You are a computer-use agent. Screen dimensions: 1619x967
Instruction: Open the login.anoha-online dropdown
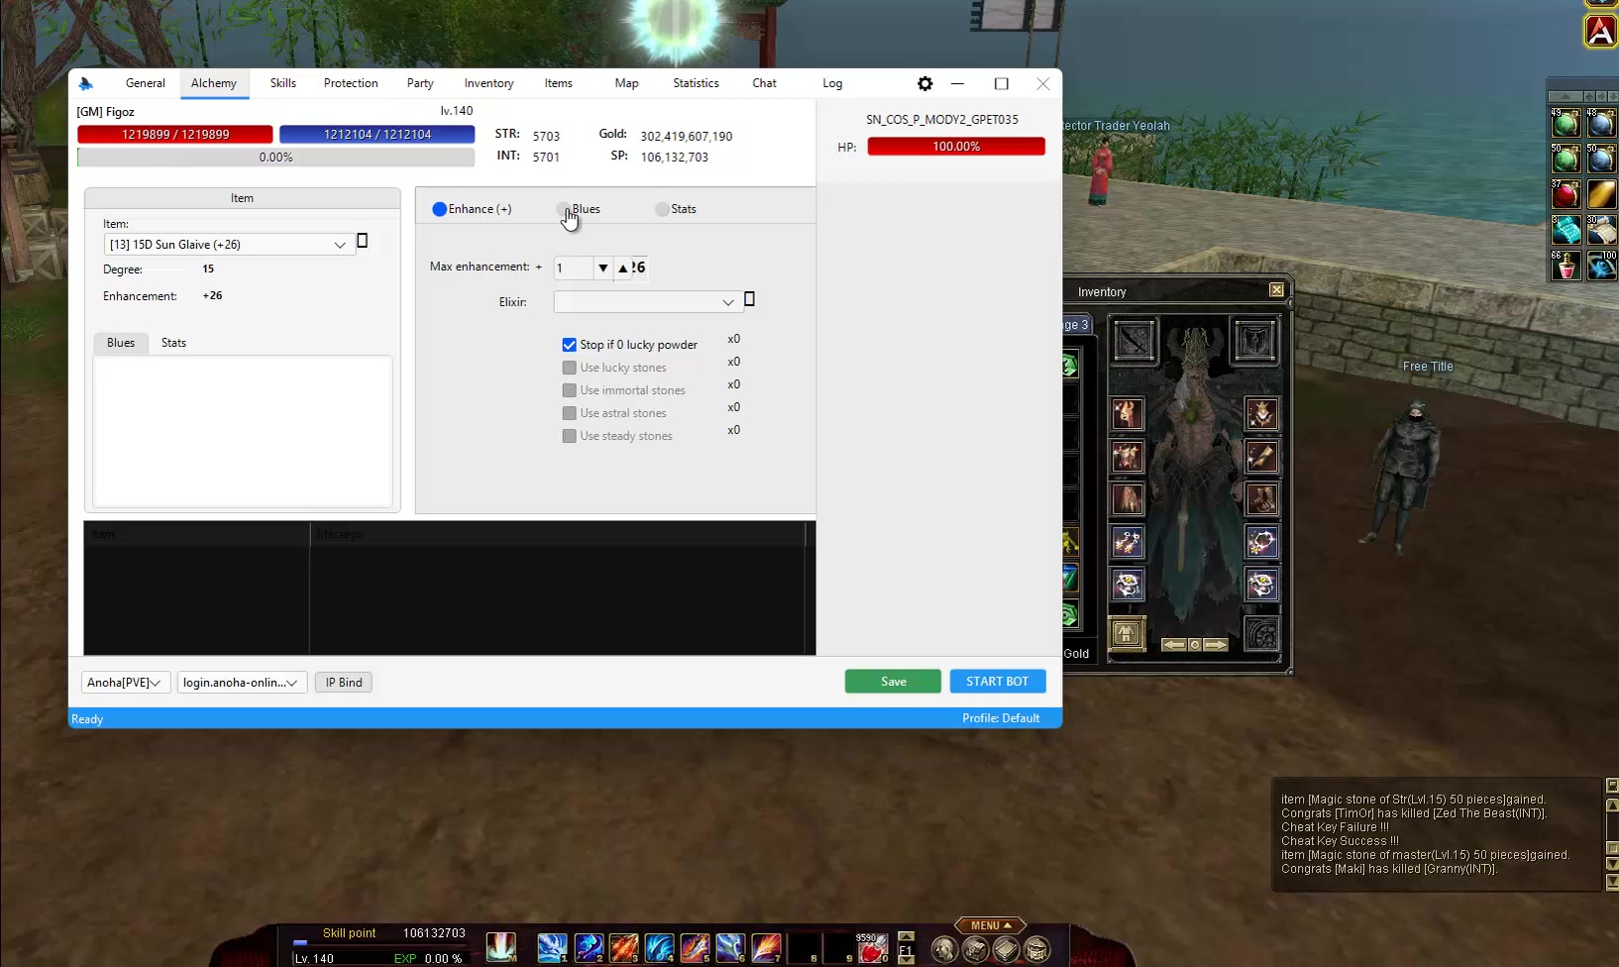tap(241, 683)
